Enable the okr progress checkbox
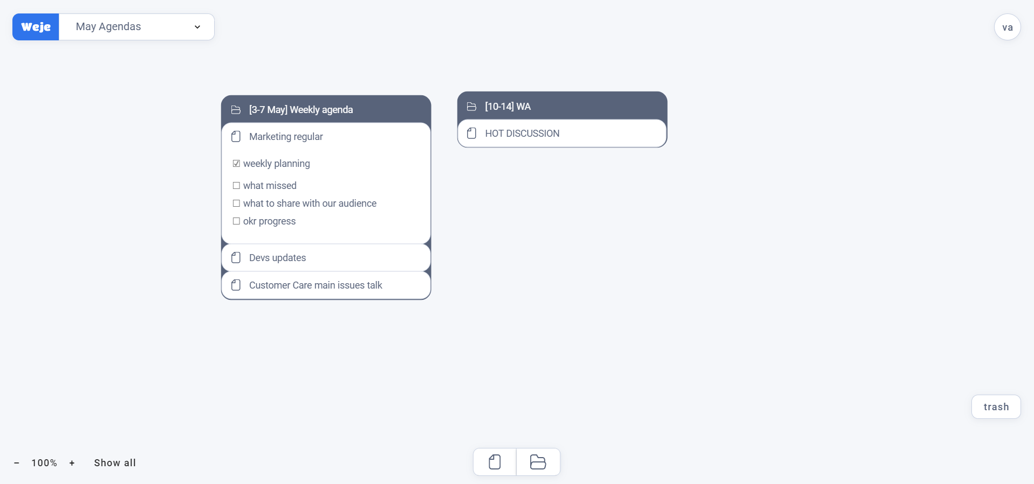 [x=236, y=221]
